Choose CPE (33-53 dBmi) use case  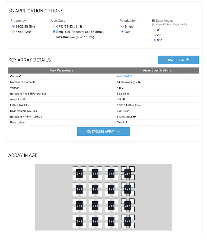[x=54, y=26]
